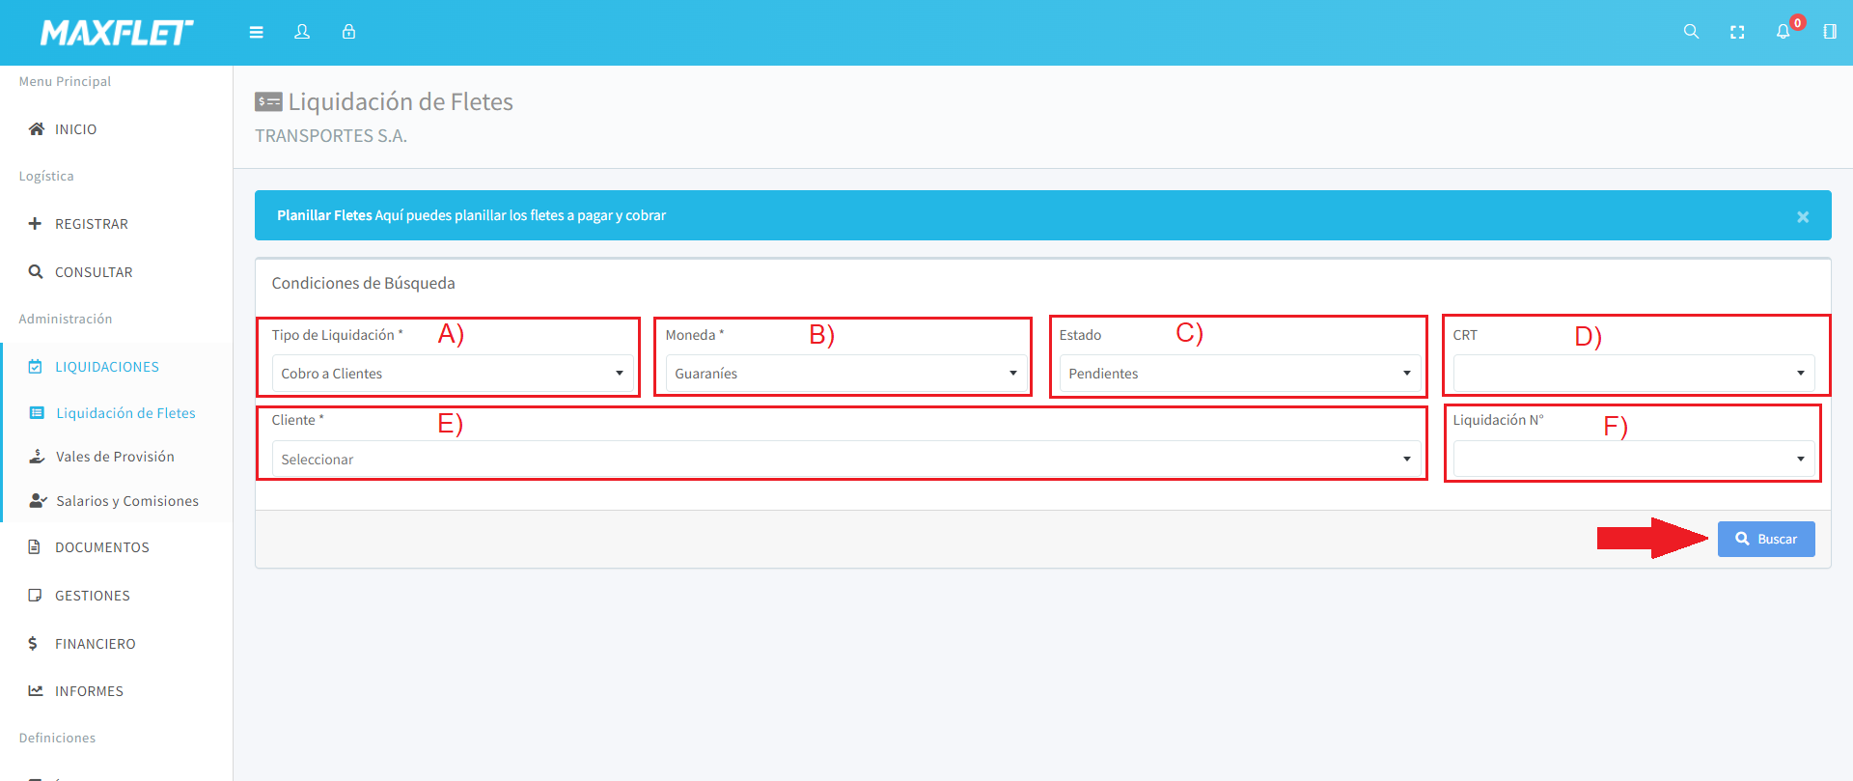The height and width of the screenshot is (781, 1853).
Task: Open Salarios y Comisiones page
Action: click(x=126, y=501)
